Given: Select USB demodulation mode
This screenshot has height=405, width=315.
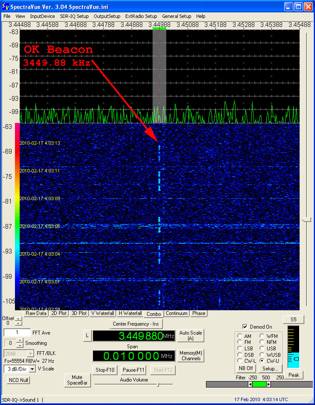Looking at the screenshot, I should point(262,348).
